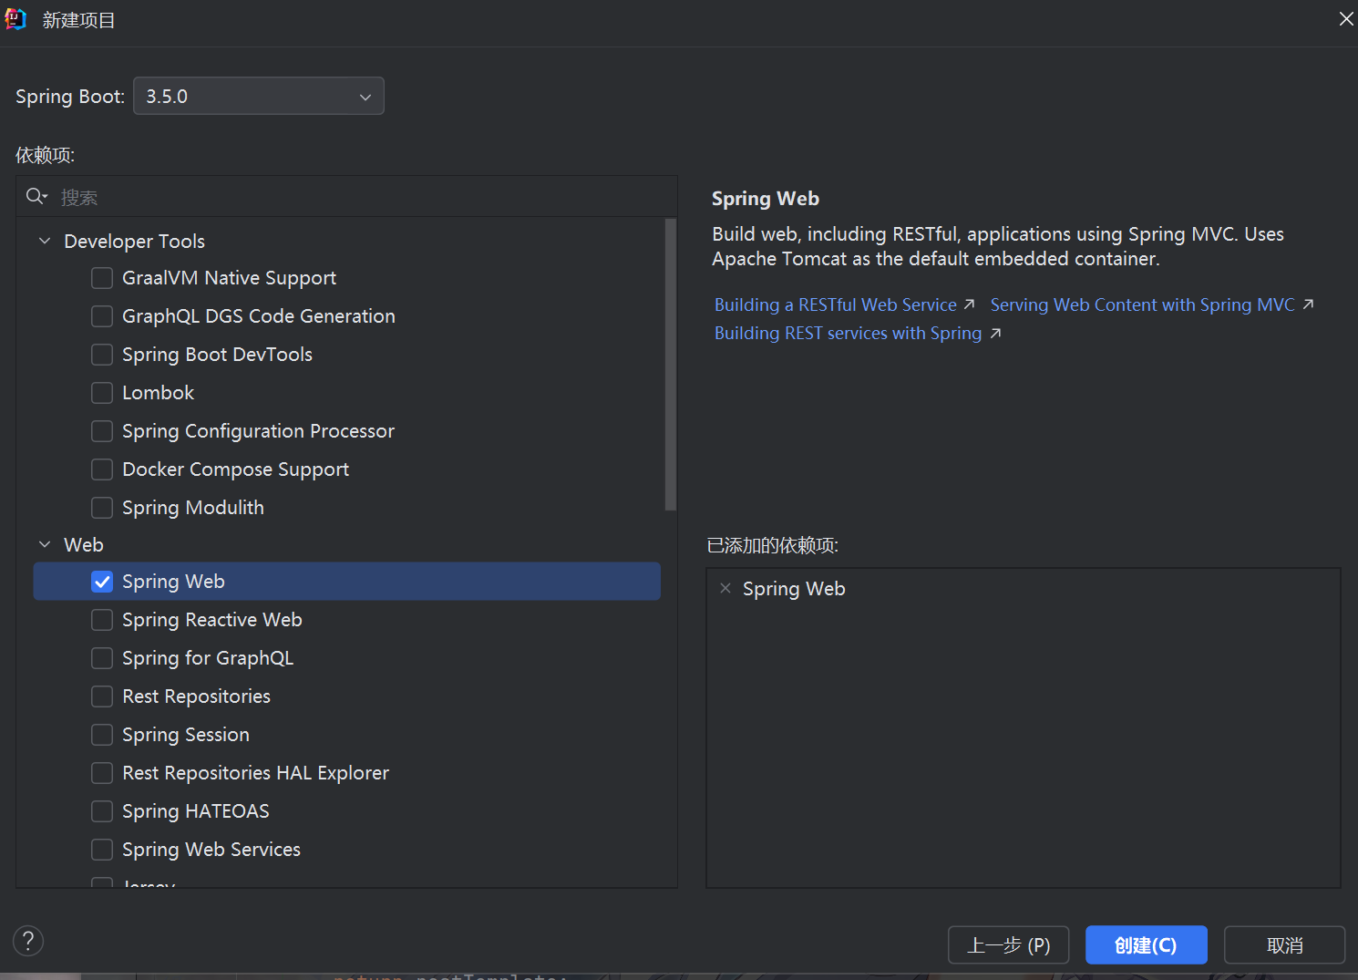Click the search magnifier icon
Viewport: 1358px width, 980px height.
point(36,196)
